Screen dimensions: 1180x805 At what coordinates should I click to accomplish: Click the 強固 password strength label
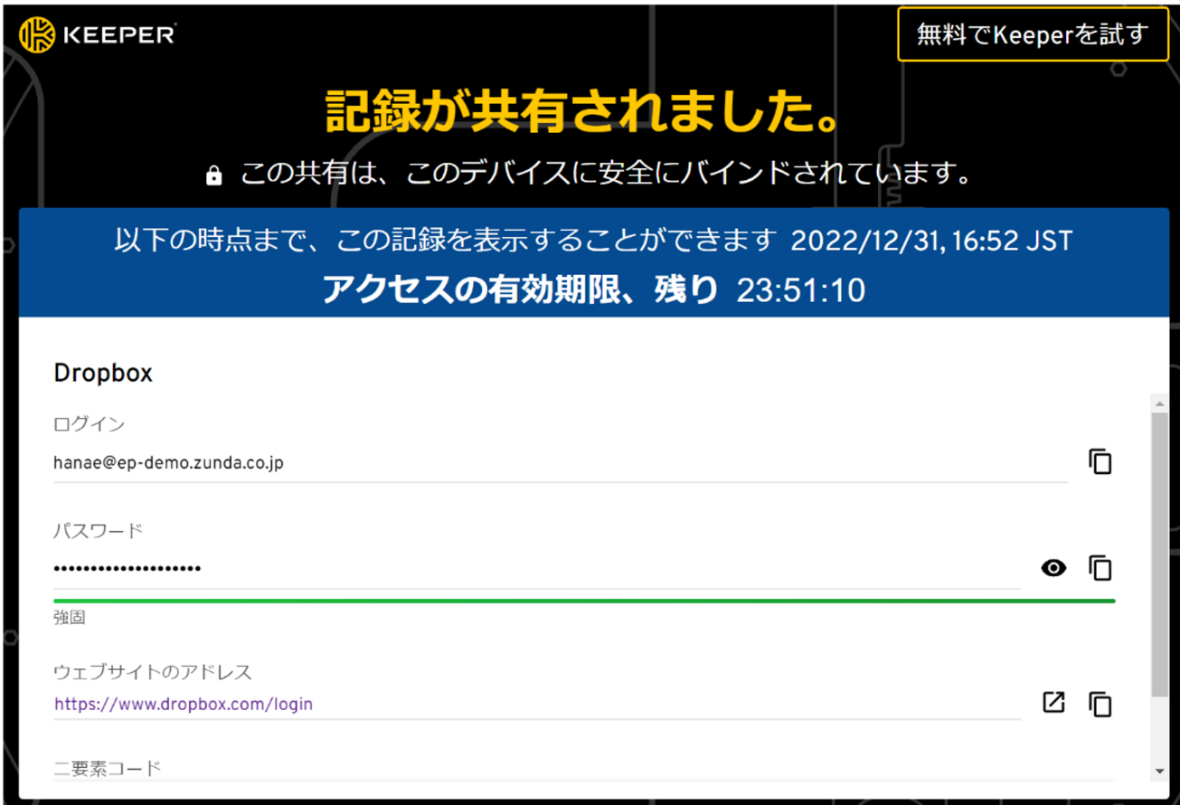70,618
